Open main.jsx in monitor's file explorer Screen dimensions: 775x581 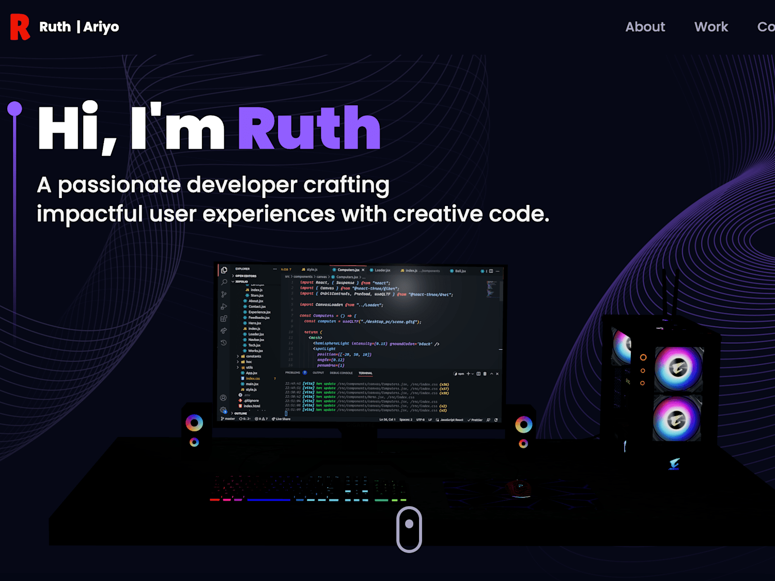click(250, 384)
